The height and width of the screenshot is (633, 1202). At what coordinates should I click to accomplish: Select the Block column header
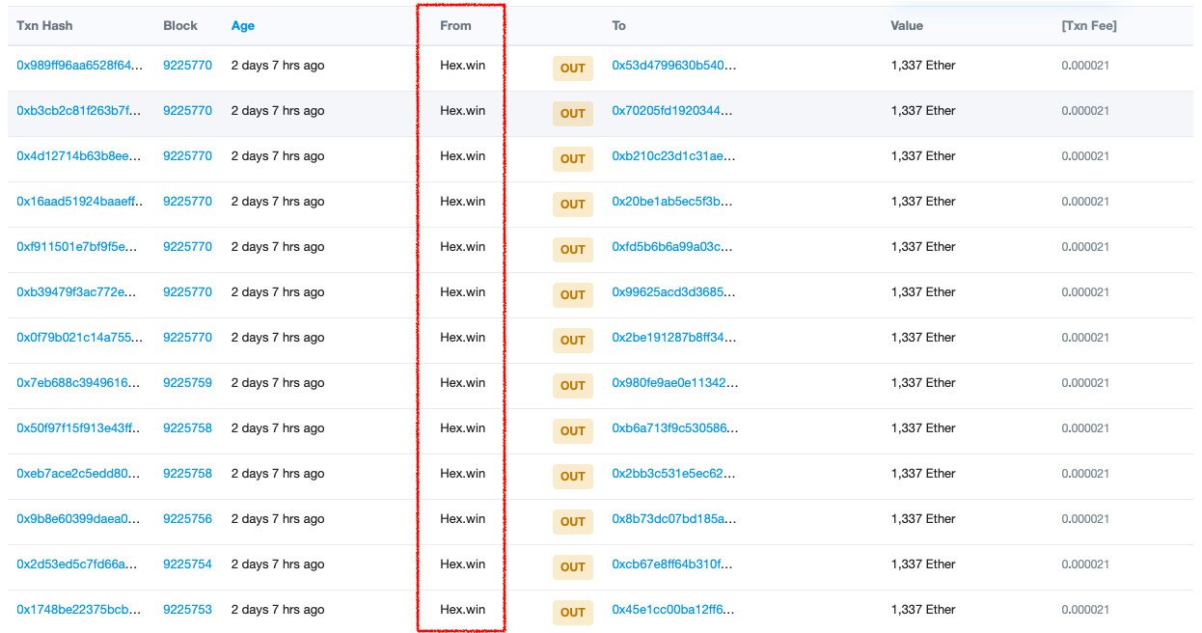(x=178, y=26)
